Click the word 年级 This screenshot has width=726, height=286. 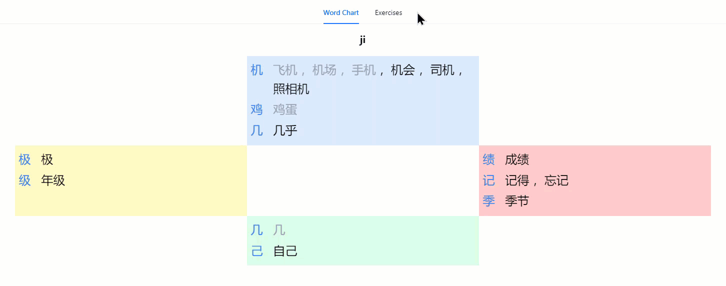tap(53, 180)
